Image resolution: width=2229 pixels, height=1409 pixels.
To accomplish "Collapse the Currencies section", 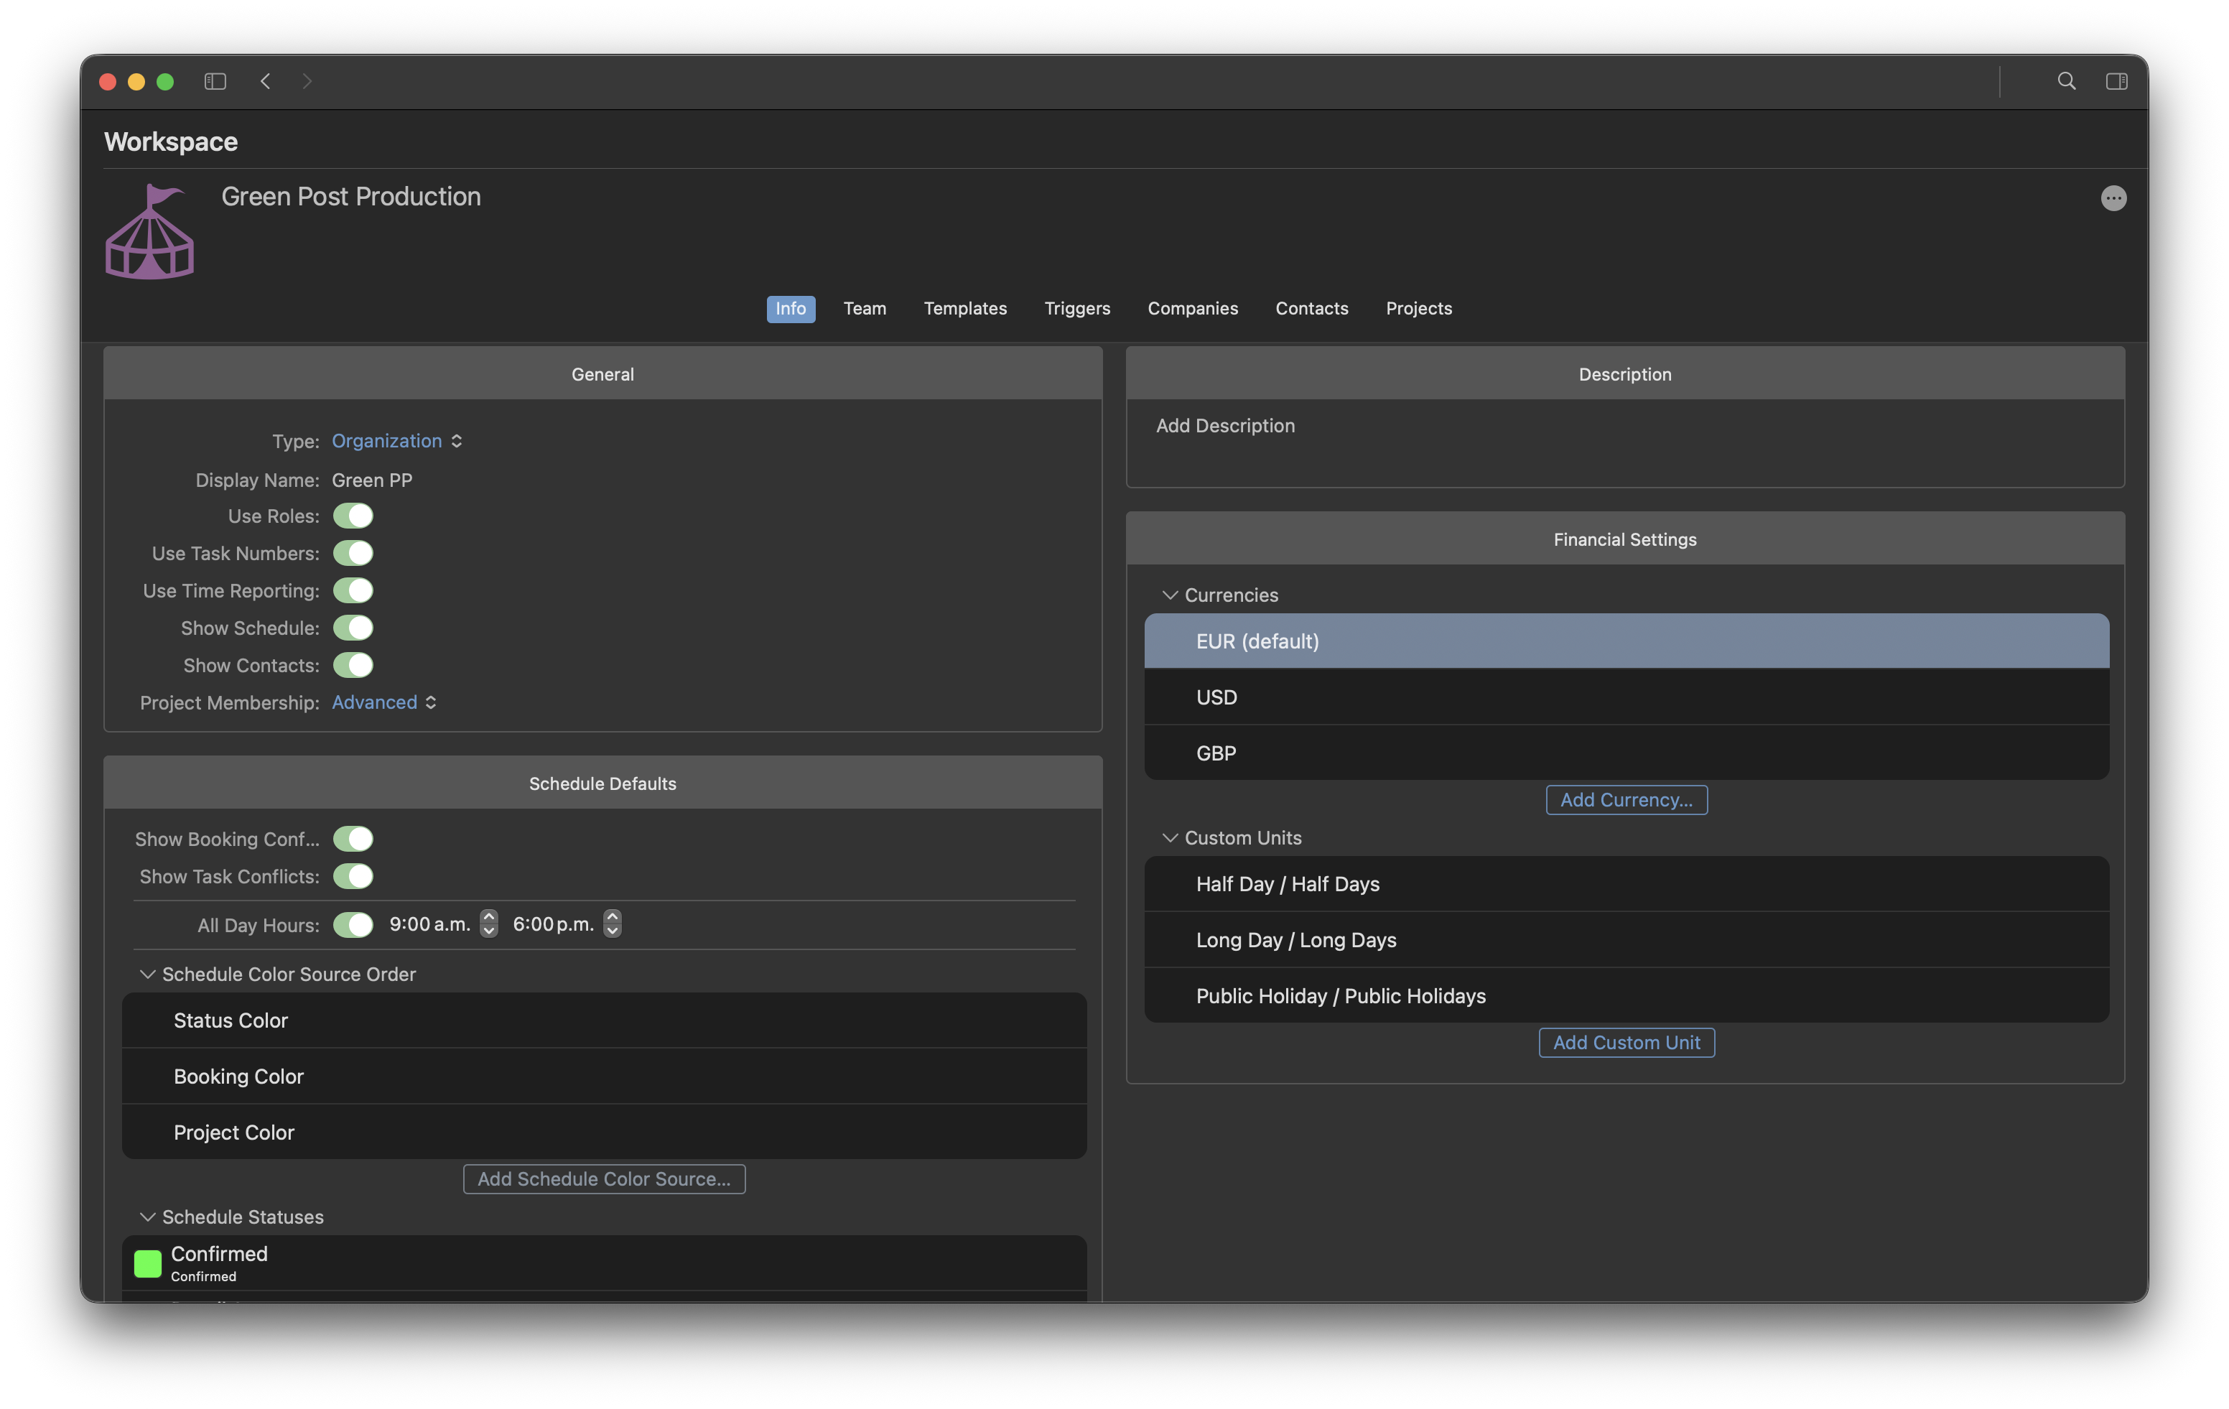I will click(1170, 595).
